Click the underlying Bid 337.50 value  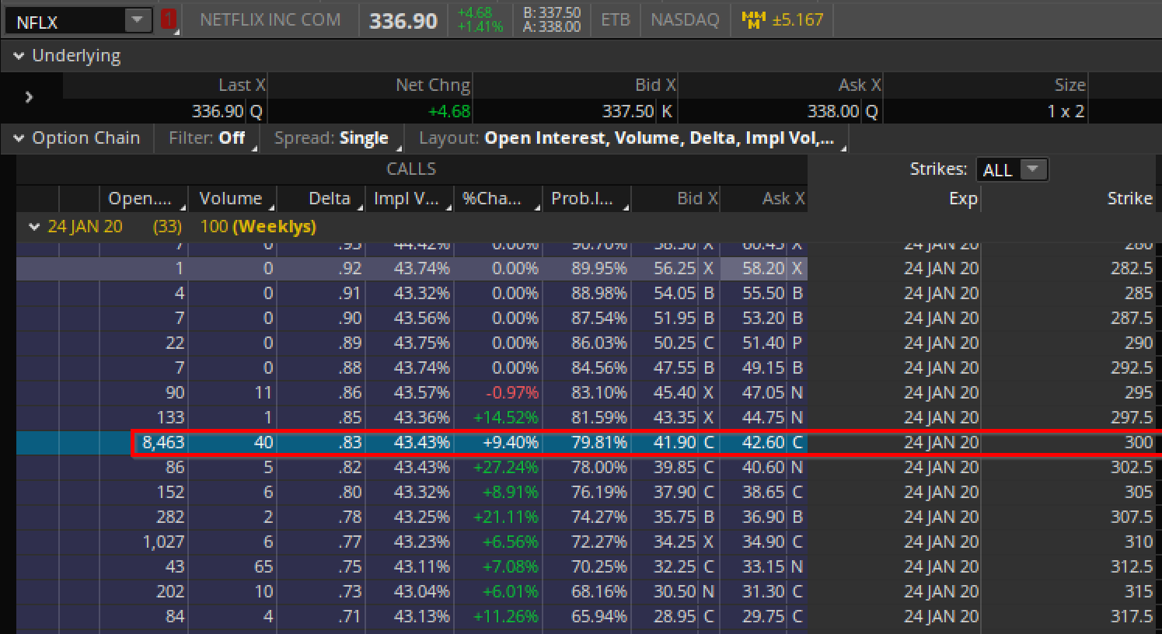[x=628, y=112]
